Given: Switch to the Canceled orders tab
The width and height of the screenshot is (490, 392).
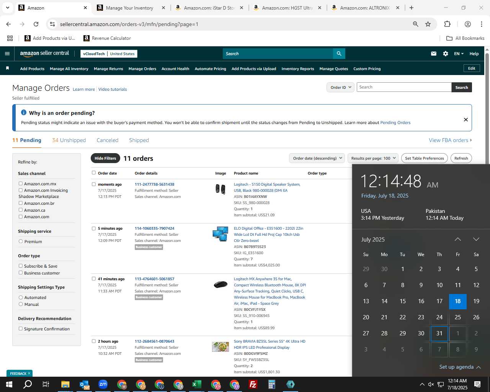Looking at the screenshot, I should click(108, 140).
